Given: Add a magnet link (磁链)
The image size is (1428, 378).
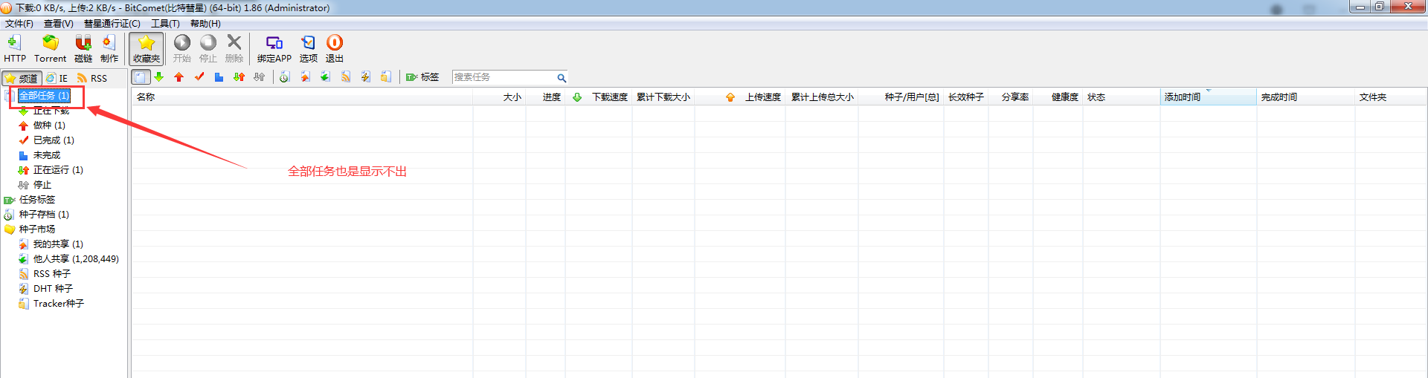Looking at the screenshot, I should [83, 48].
